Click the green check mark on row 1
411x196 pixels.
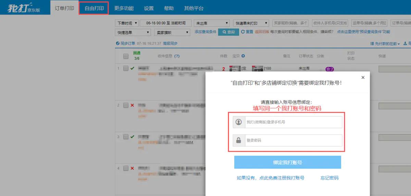point(132,68)
